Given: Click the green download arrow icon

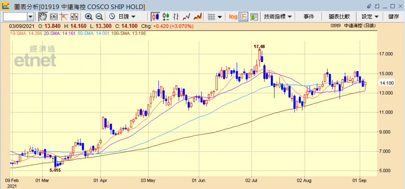Looking at the screenshot, I should [254, 17].
